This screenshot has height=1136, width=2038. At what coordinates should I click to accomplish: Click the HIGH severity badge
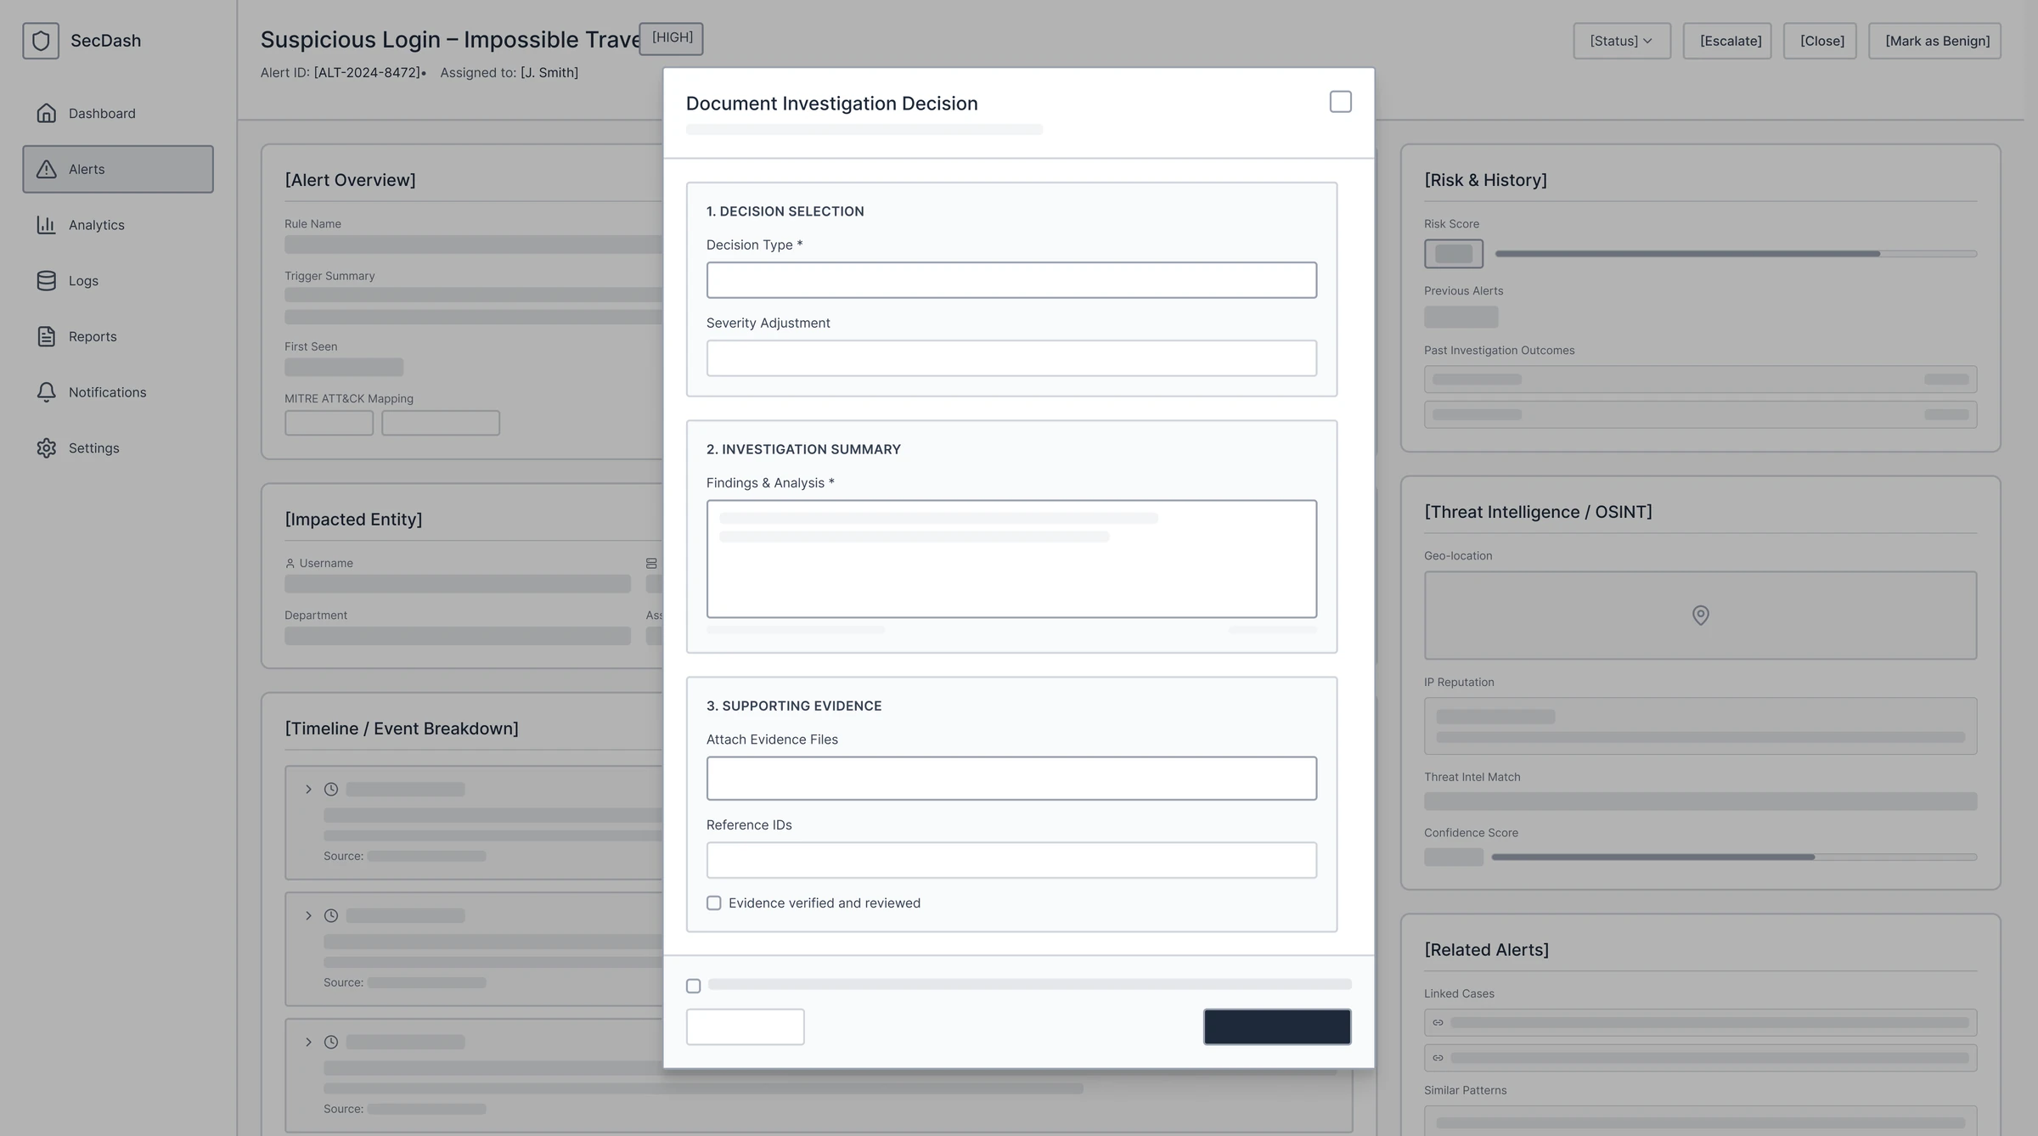[671, 38]
